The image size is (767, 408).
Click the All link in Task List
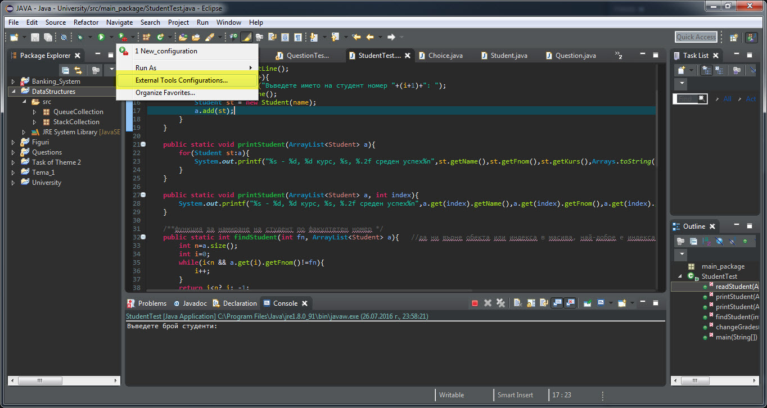coord(727,99)
